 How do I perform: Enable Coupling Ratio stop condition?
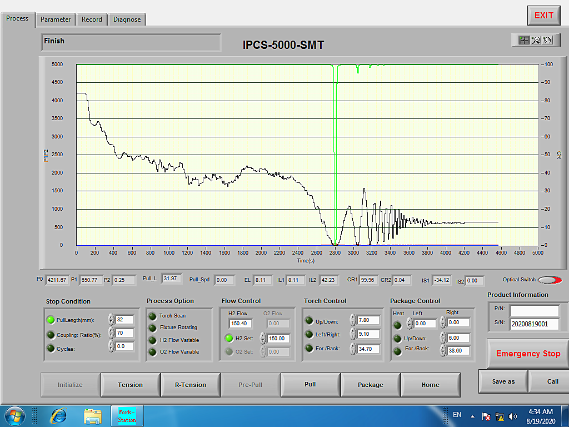[51, 335]
